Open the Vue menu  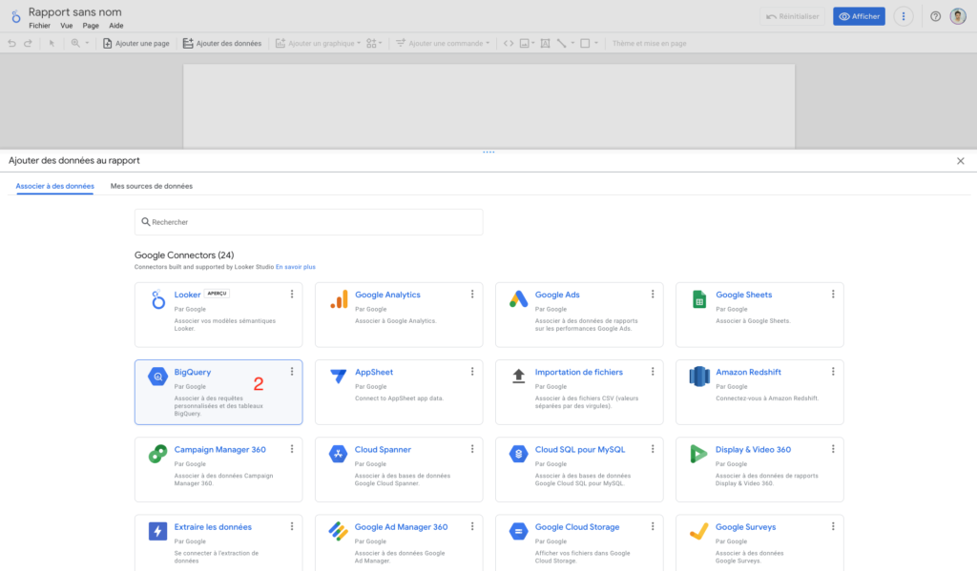coord(66,26)
